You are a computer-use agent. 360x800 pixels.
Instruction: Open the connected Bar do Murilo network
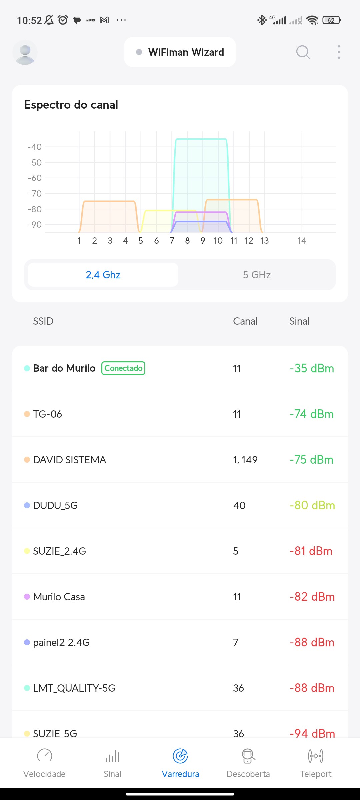[x=64, y=368]
